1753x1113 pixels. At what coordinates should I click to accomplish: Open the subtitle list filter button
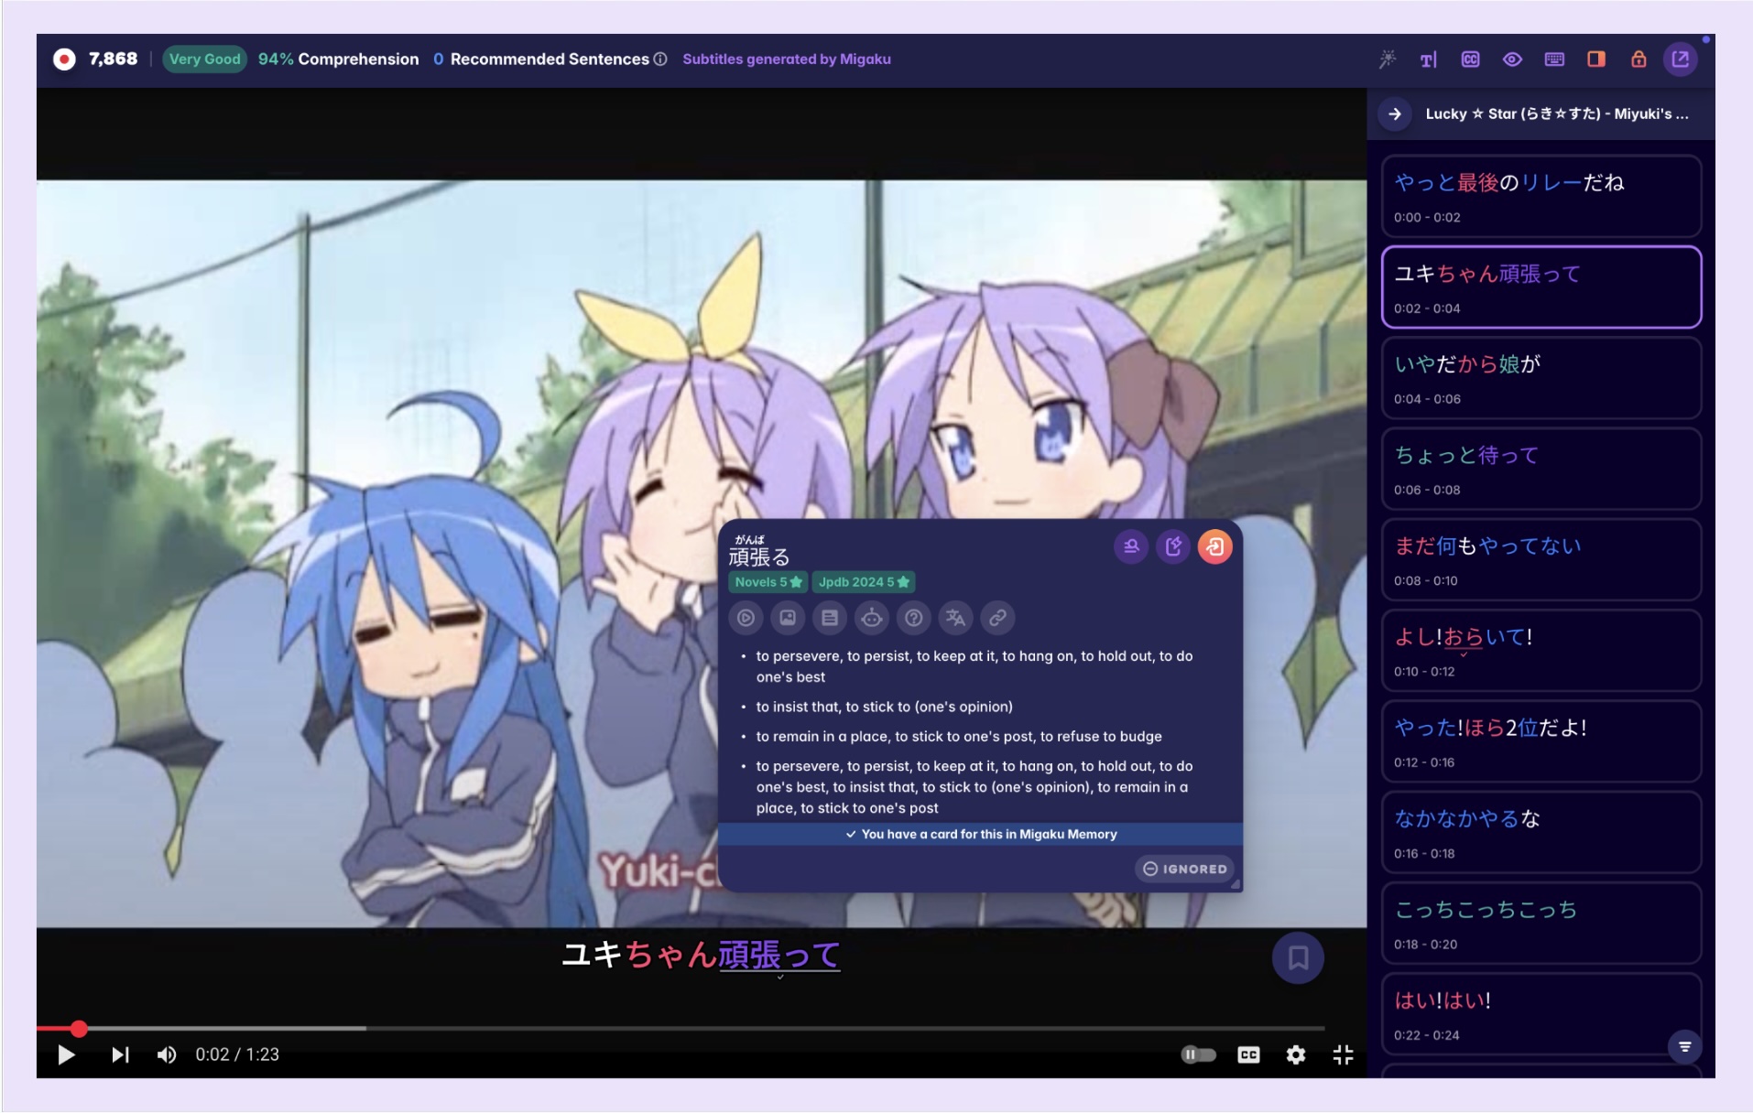pyautogui.click(x=1684, y=1046)
